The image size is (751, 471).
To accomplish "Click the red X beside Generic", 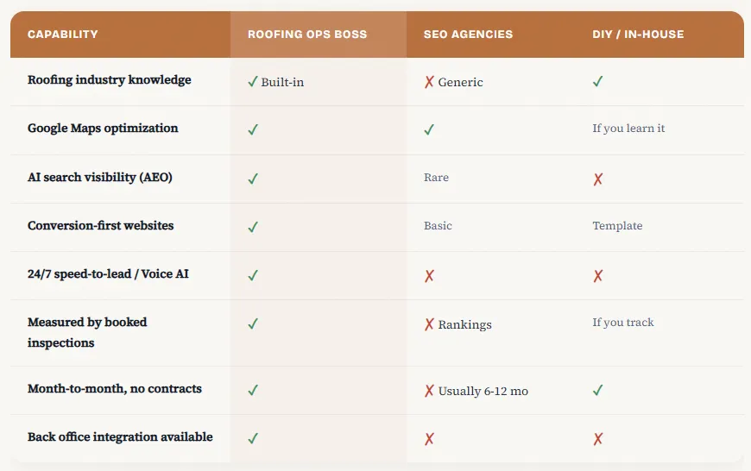I will point(429,82).
